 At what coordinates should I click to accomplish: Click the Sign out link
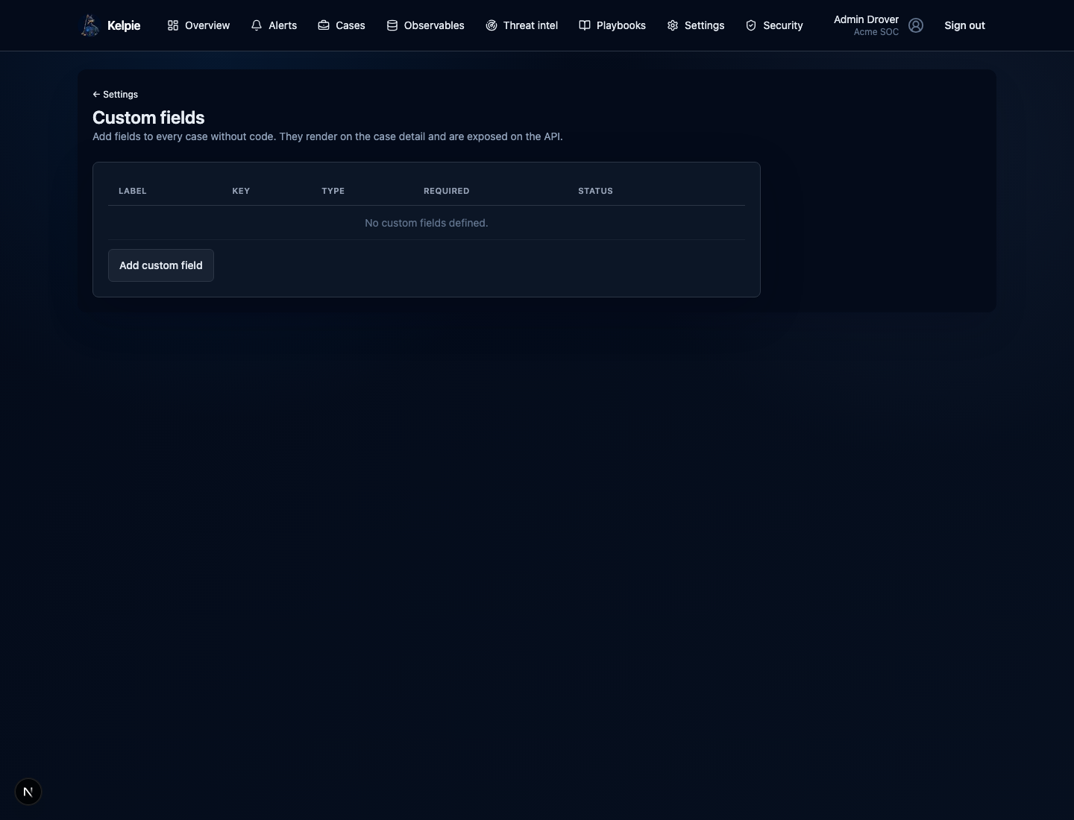point(964,25)
